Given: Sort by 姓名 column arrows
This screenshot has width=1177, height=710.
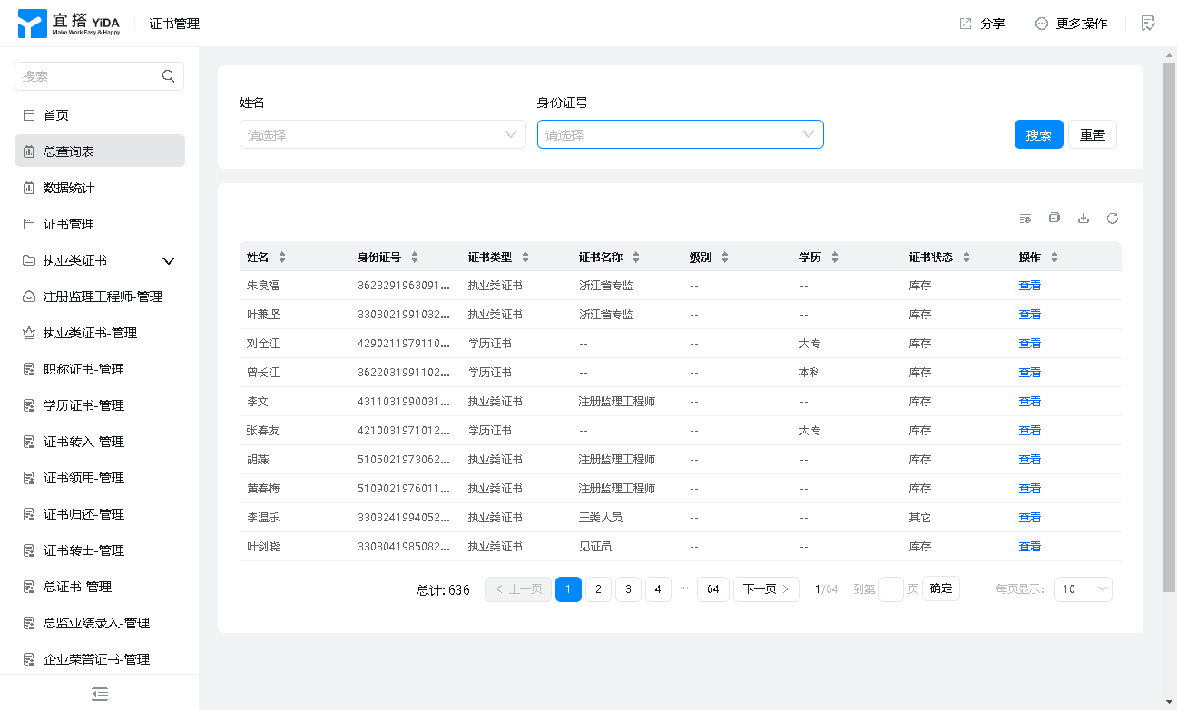Looking at the screenshot, I should (x=282, y=258).
